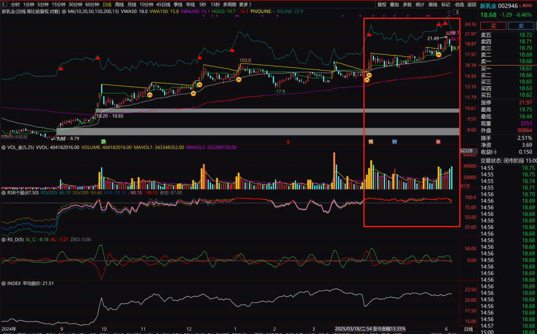Click the red 买 buy button

click(x=493, y=26)
